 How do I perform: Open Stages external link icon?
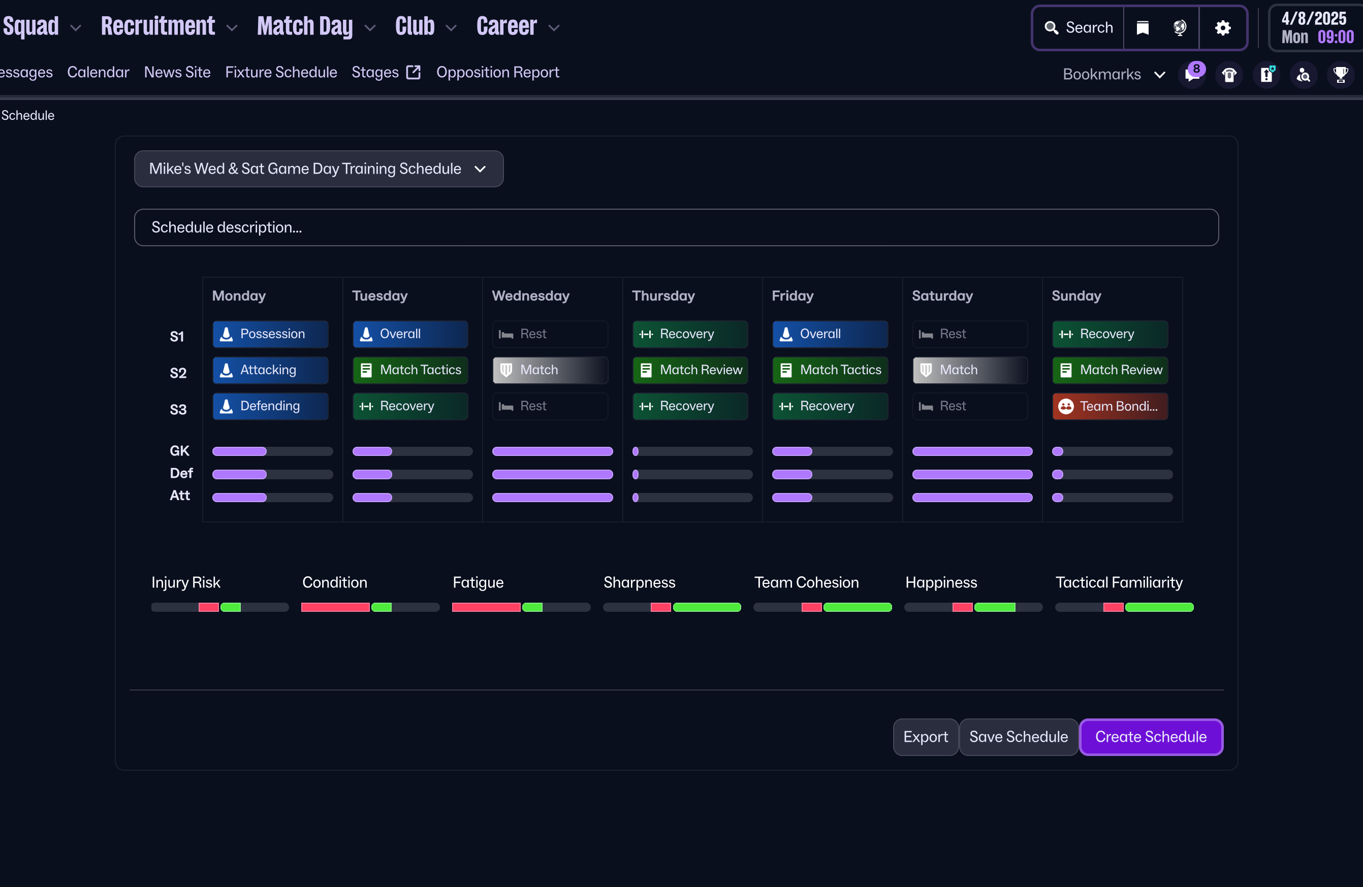pyautogui.click(x=414, y=72)
